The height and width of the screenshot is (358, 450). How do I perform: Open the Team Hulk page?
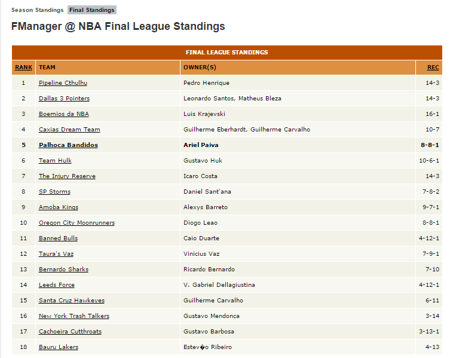pyautogui.click(x=55, y=161)
